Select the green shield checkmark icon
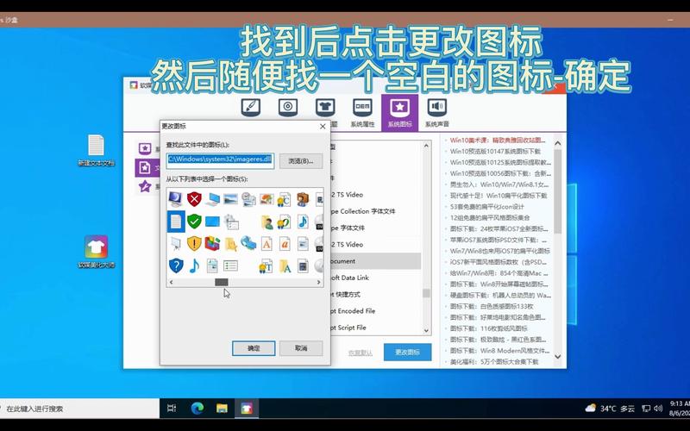690x431 pixels. click(194, 222)
